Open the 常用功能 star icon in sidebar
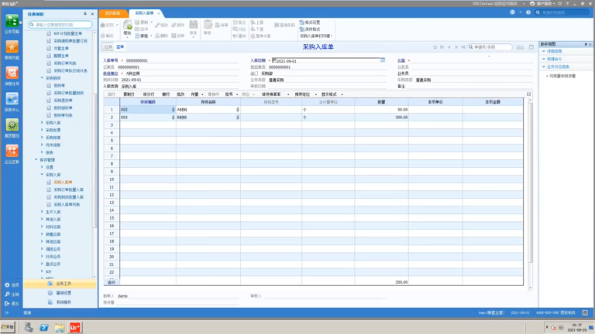The height and width of the screenshot is (334, 595). coord(12,47)
